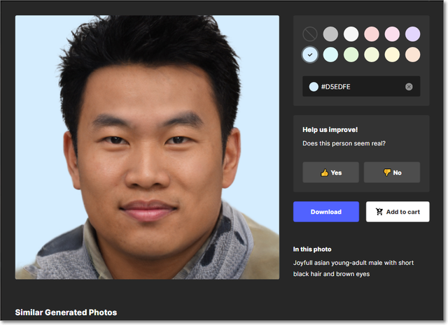Pick the white background swatch

351,34
